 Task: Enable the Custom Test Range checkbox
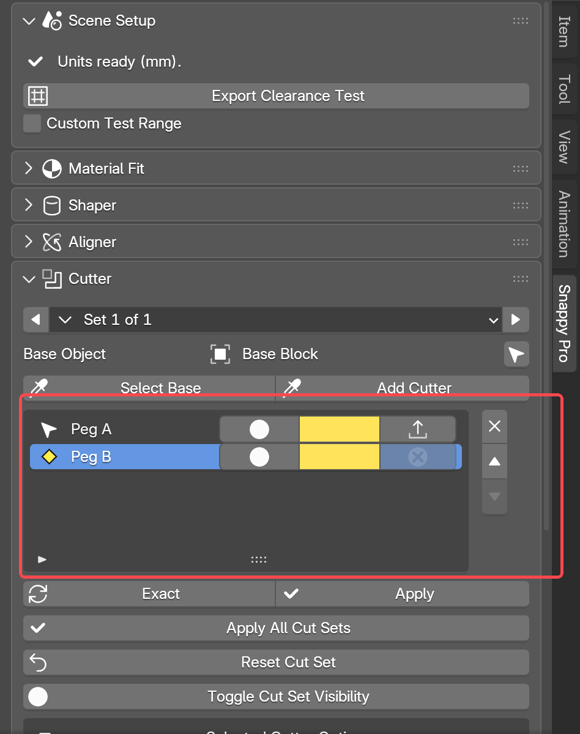(x=32, y=124)
